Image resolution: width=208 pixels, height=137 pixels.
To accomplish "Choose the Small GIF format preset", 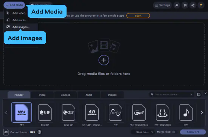I will point(45,112).
